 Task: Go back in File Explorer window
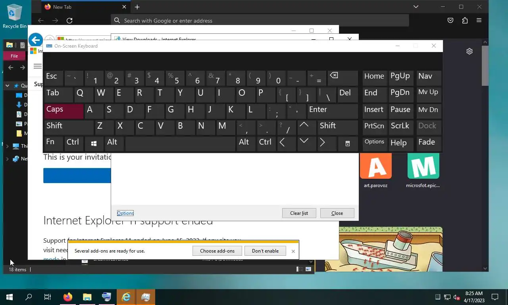tap(11, 68)
